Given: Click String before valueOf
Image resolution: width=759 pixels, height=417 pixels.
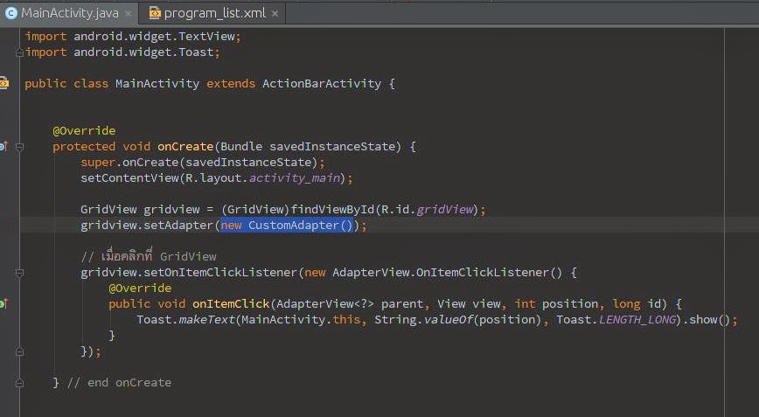Looking at the screenshot, I should (x=395, y=320).
